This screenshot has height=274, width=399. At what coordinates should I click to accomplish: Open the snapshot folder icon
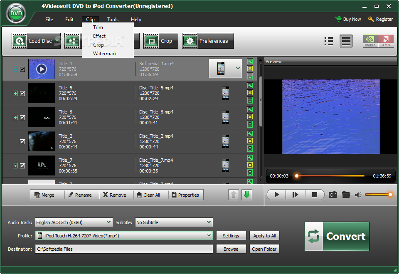click(346, 195)
